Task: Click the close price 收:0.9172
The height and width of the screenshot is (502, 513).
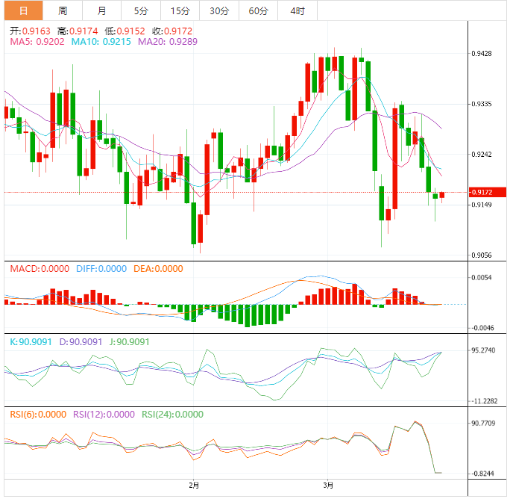Action: [172, 31]
